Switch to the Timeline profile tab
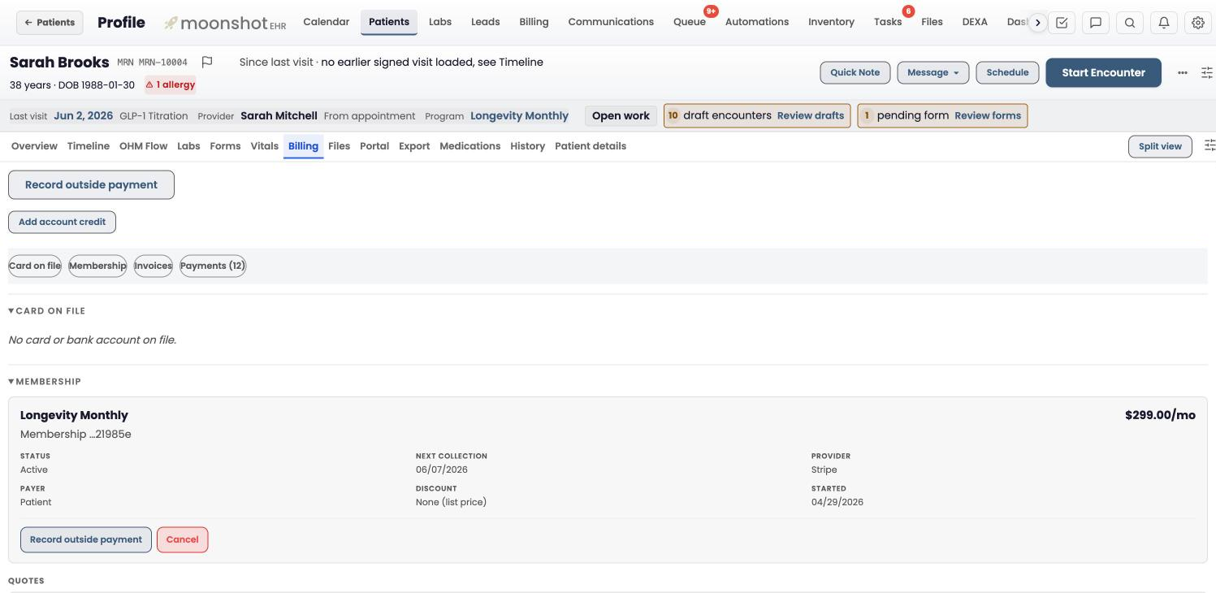1216x593 pixels. coord(89,146)
